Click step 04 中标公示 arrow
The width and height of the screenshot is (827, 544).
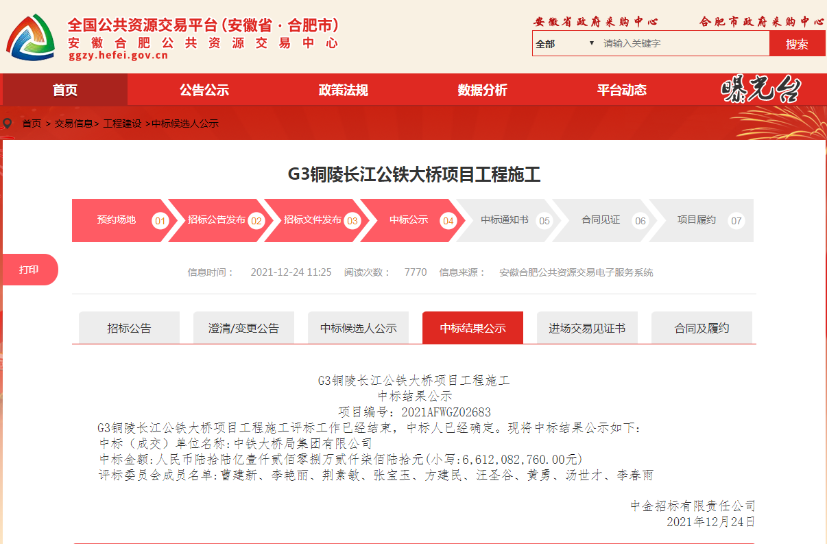coord(409,220)
